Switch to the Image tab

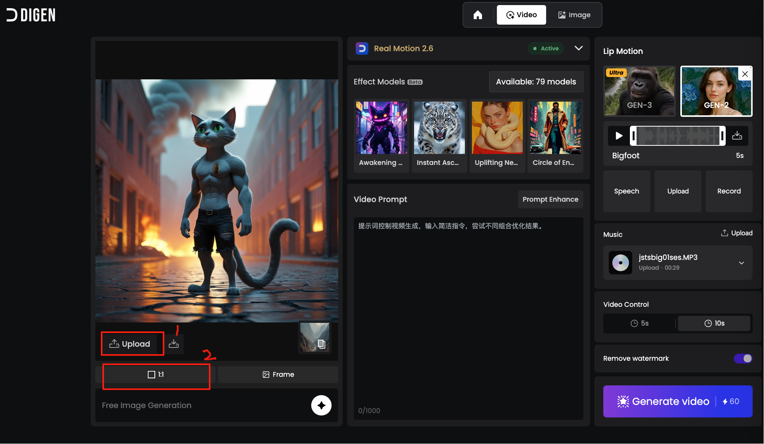point(574,15)
